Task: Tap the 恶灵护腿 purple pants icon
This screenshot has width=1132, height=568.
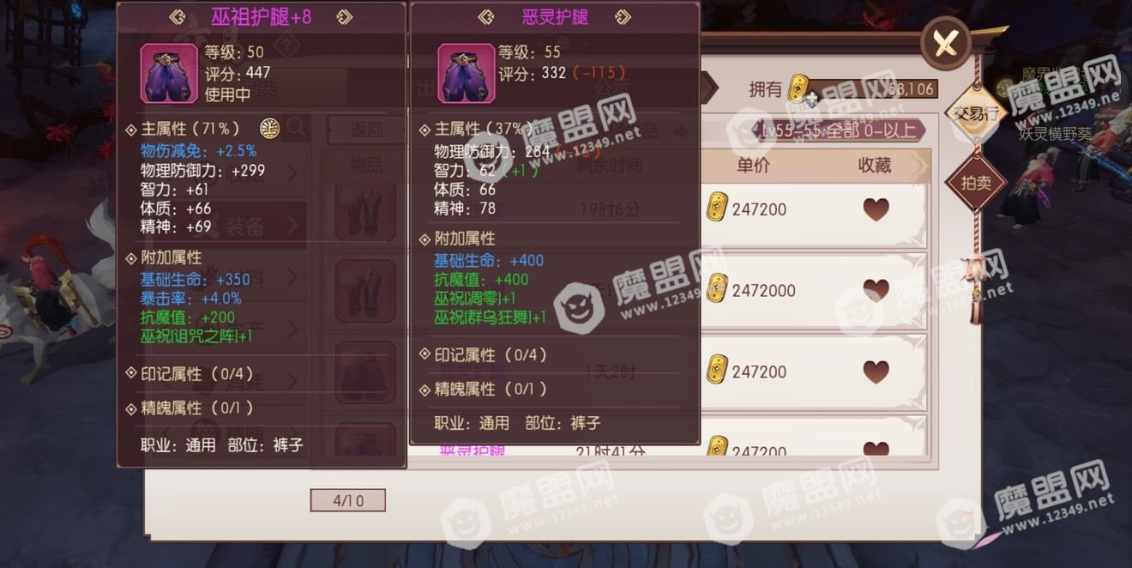Action: click(x=466, y=73)
